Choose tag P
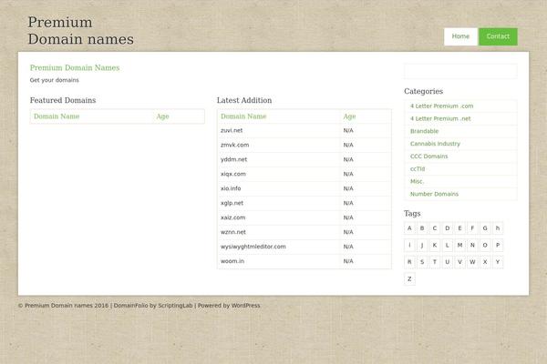The height and width of the screenshot is (364, 547). (x=498, y=245)
